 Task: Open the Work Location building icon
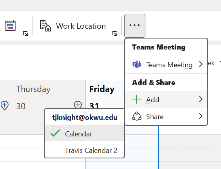(x=45, y=26)
